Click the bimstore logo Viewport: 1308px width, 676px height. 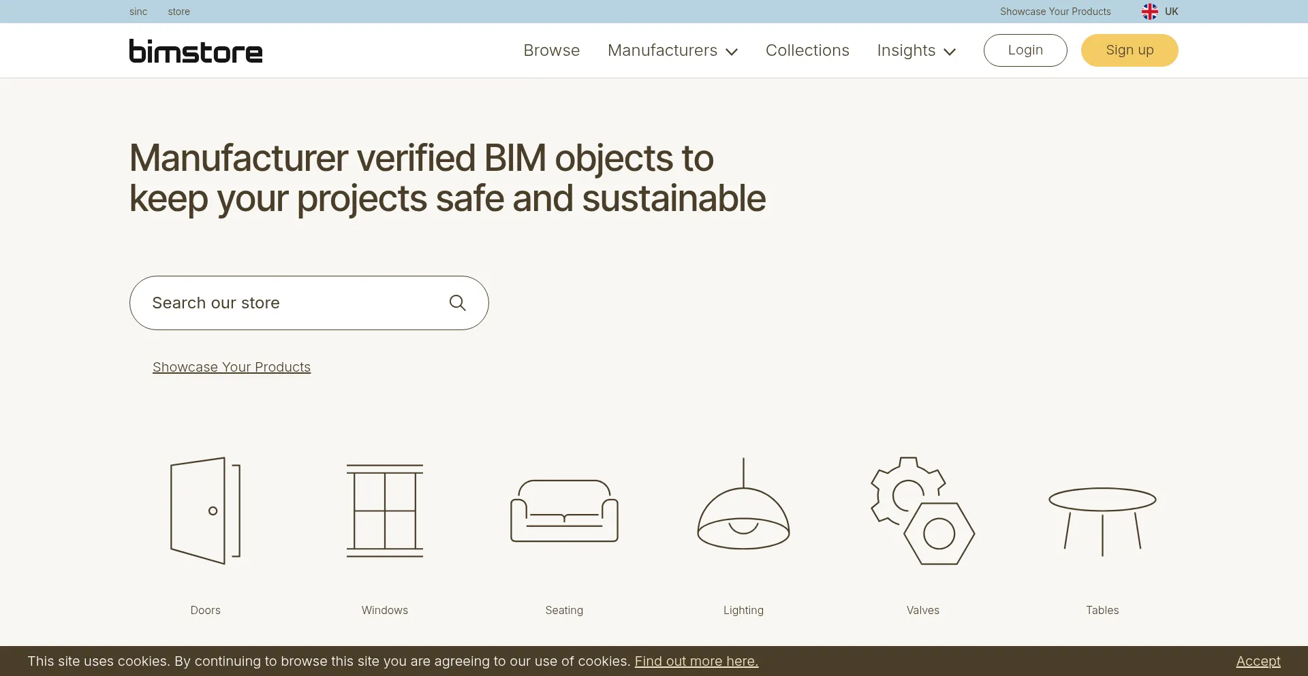tap(196, 50)
